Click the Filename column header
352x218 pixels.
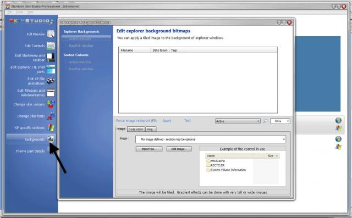pyautogui.click(x=135, y=50)
